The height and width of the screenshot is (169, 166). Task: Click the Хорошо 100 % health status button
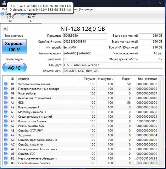(14, 46)
